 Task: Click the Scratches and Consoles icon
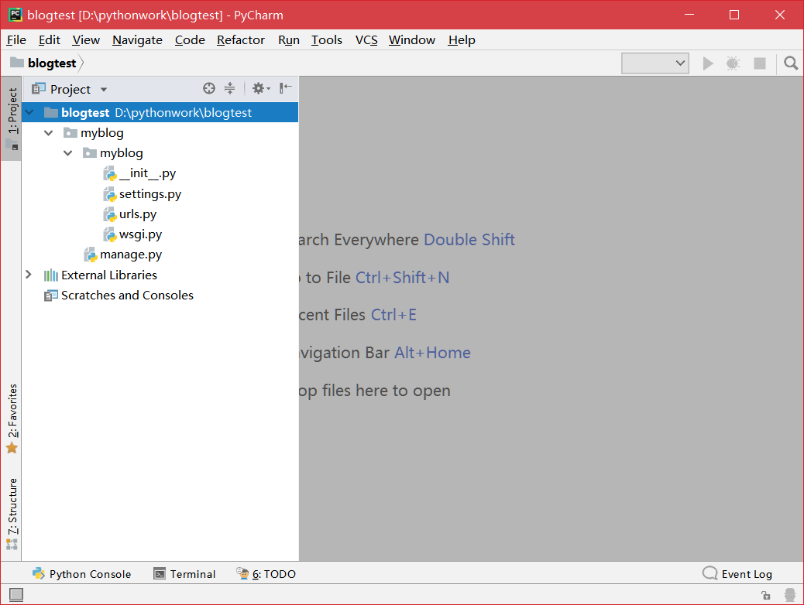(51, 296)
